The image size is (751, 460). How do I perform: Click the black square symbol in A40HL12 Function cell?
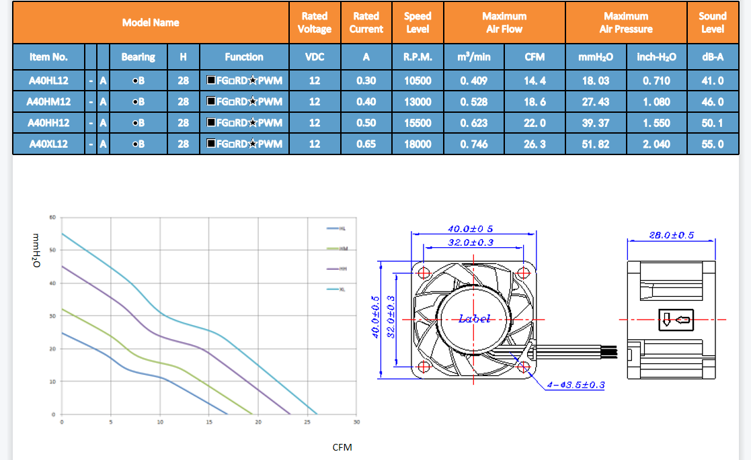pyautogui.click(x=210, y=81)
